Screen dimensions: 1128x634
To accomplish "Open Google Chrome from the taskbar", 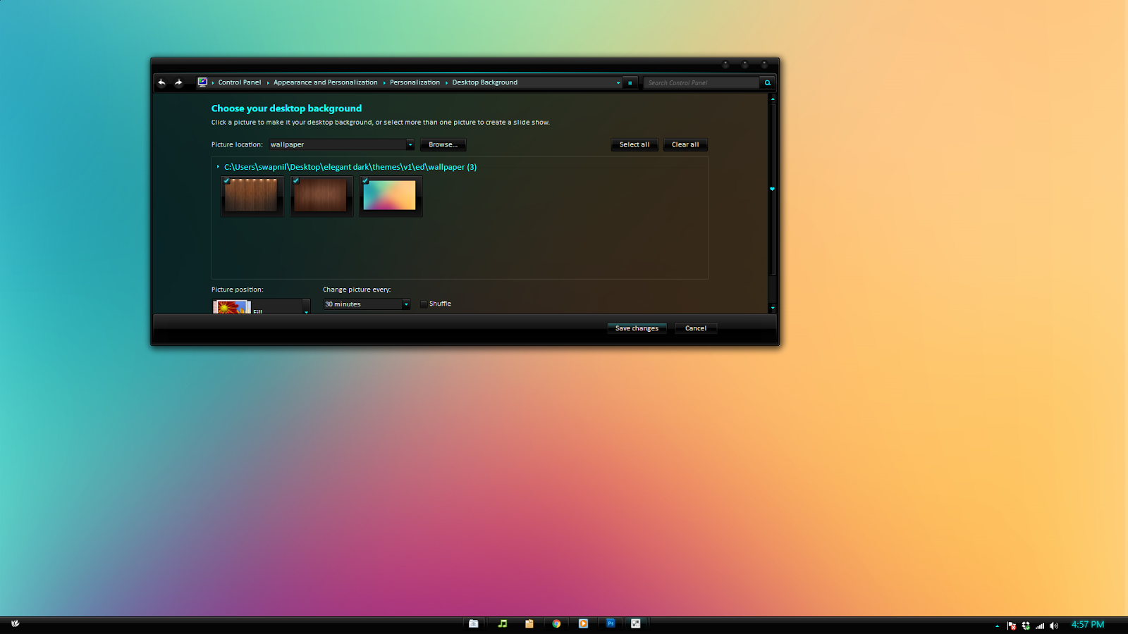I will coord(556,623).
